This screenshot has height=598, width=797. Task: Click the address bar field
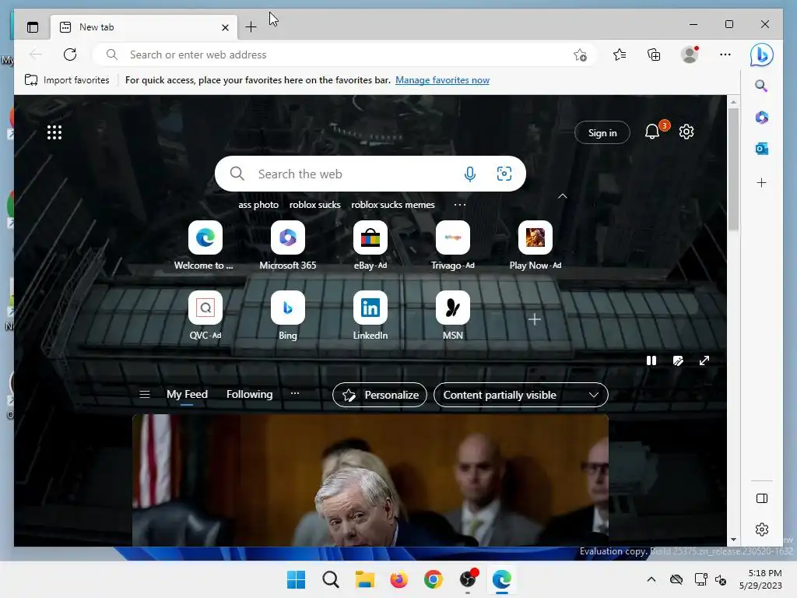[343, 55]
